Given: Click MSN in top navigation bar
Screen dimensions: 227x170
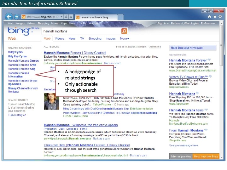Looking at the screenshot, I should tap(83, 23).
